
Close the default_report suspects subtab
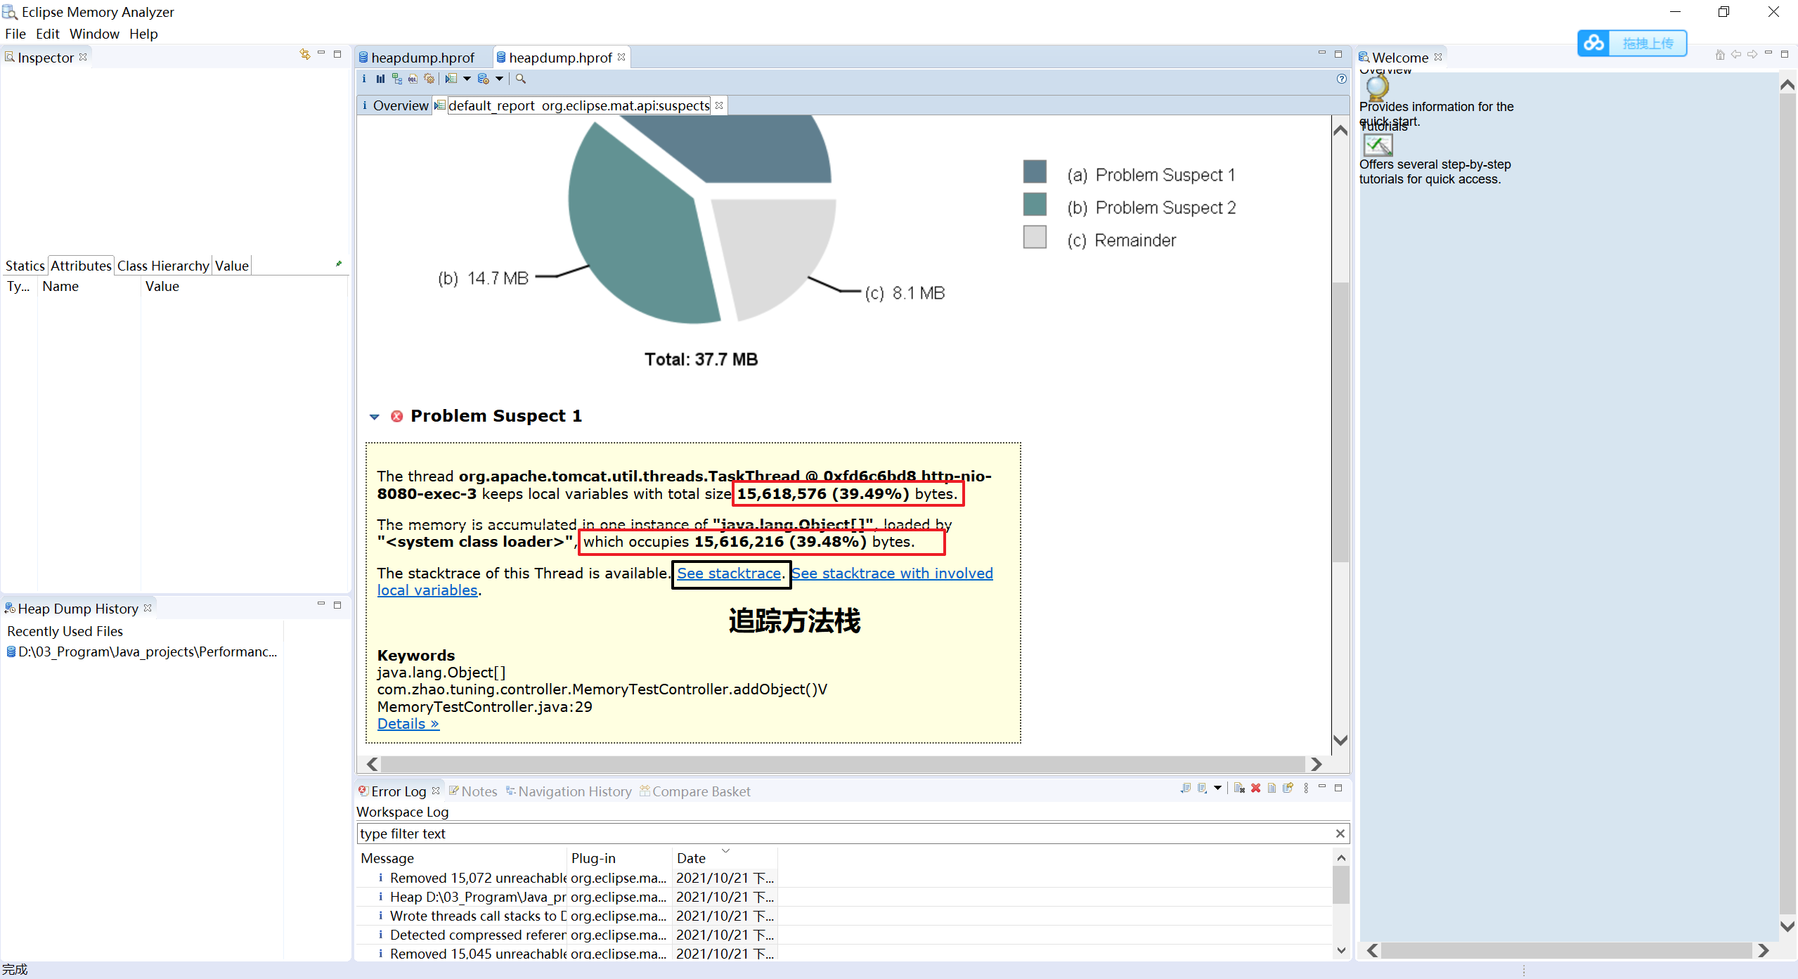(x=719, y=105)
